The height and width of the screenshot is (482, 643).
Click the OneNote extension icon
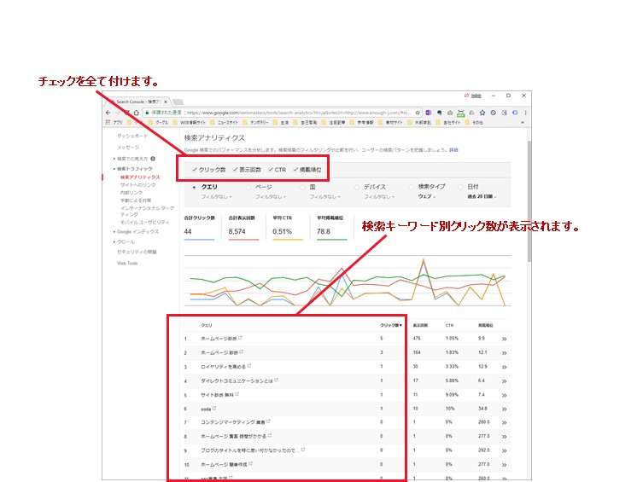coord(429,113)
